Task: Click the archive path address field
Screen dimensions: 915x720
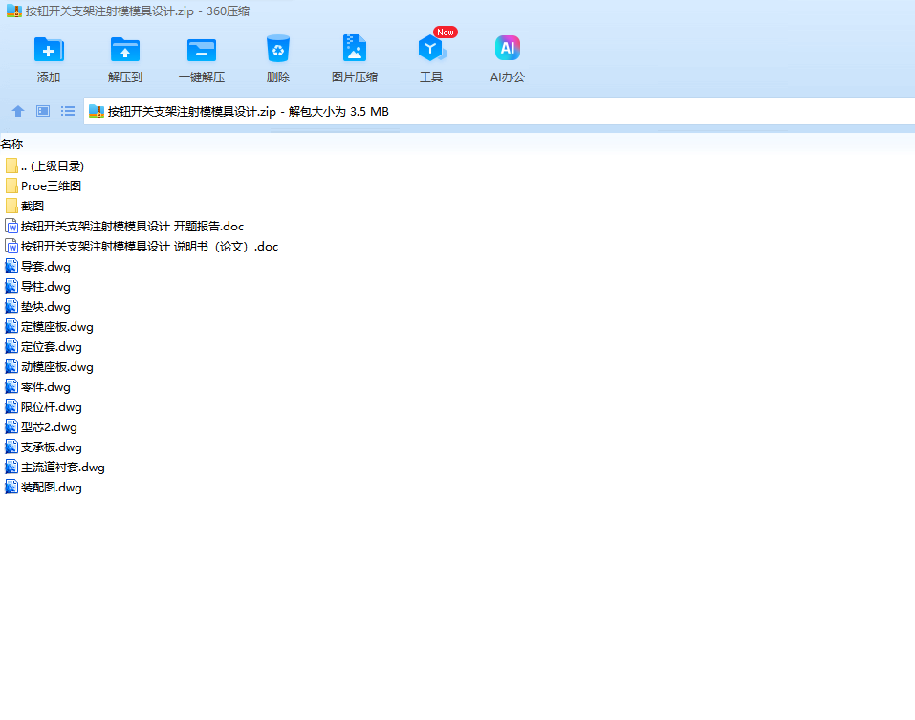Action: tap(499, 112)
